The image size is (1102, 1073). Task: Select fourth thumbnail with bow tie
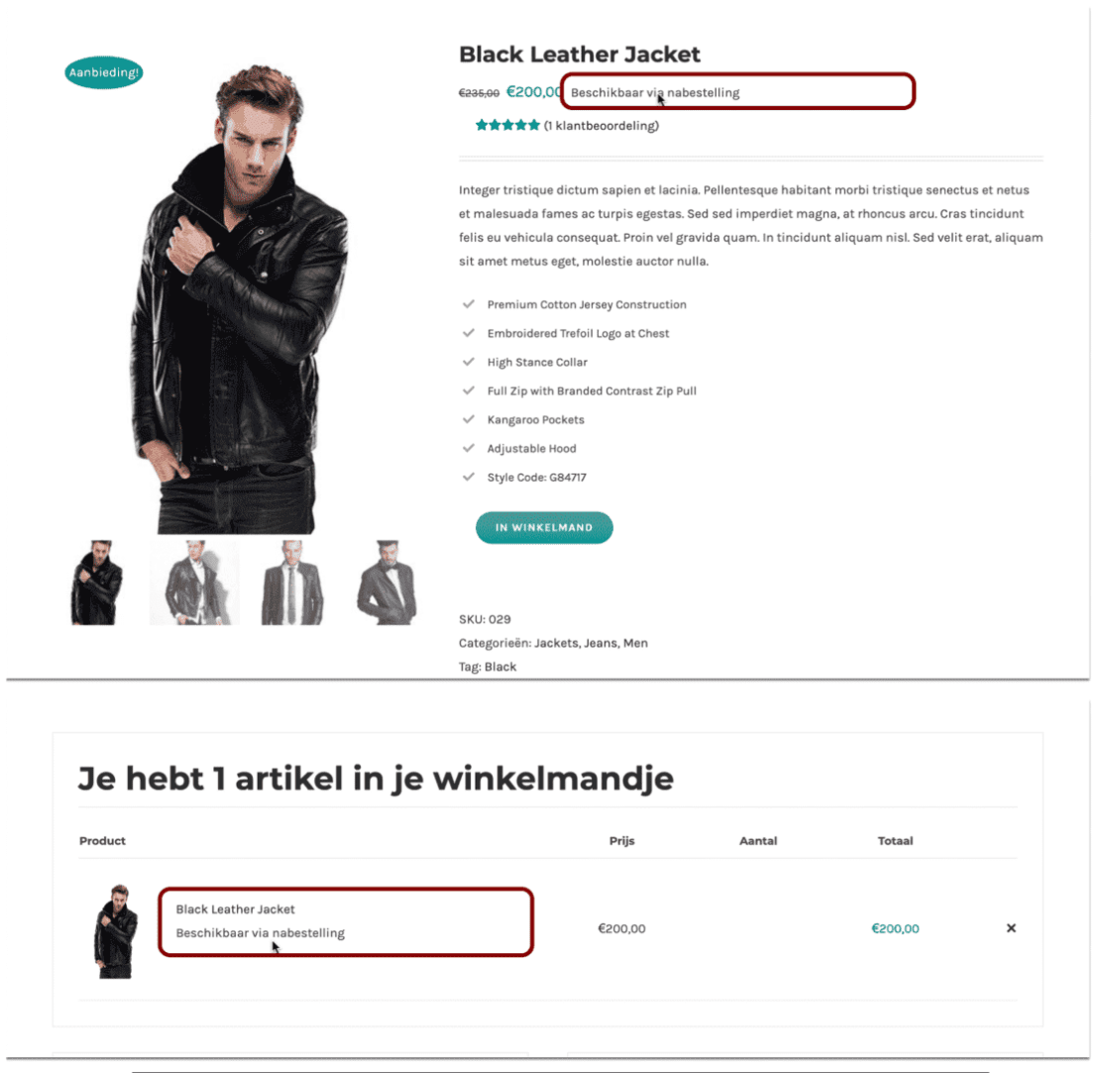[386, 583]
